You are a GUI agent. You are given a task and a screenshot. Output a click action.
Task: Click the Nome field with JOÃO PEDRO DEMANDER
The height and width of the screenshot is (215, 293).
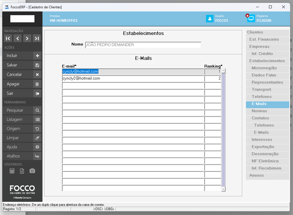click(143, 45)
